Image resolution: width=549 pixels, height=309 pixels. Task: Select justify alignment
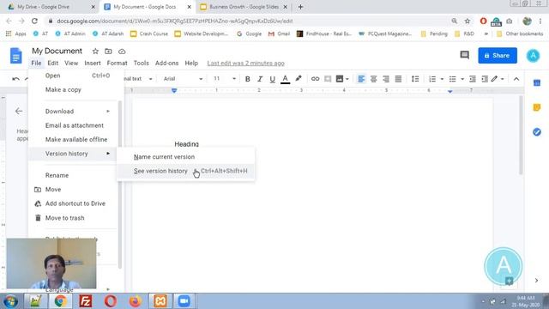tap(398, 79)
